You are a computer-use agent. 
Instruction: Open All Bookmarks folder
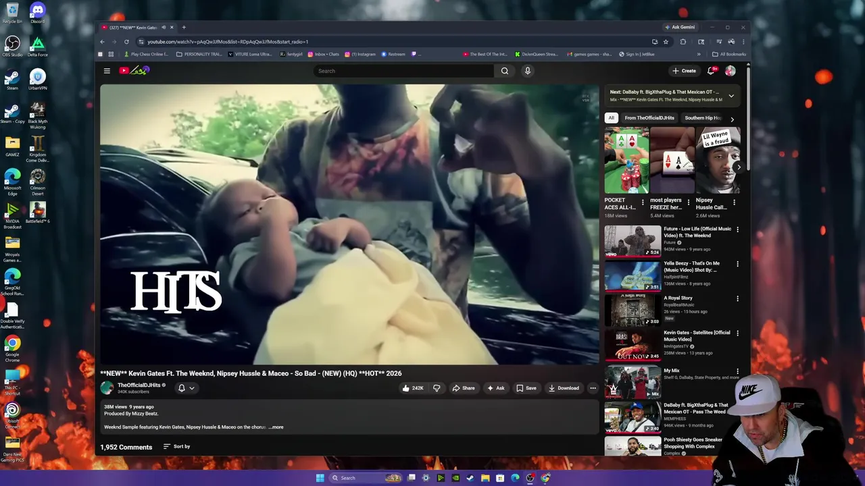[x=729, y=55]
